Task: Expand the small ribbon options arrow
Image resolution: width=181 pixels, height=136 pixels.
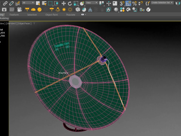Action: pyautogui.click(x=86, y=15)
